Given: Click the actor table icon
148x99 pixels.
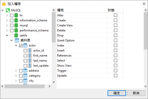Looking at the screenshot, I should click(25, 45).
